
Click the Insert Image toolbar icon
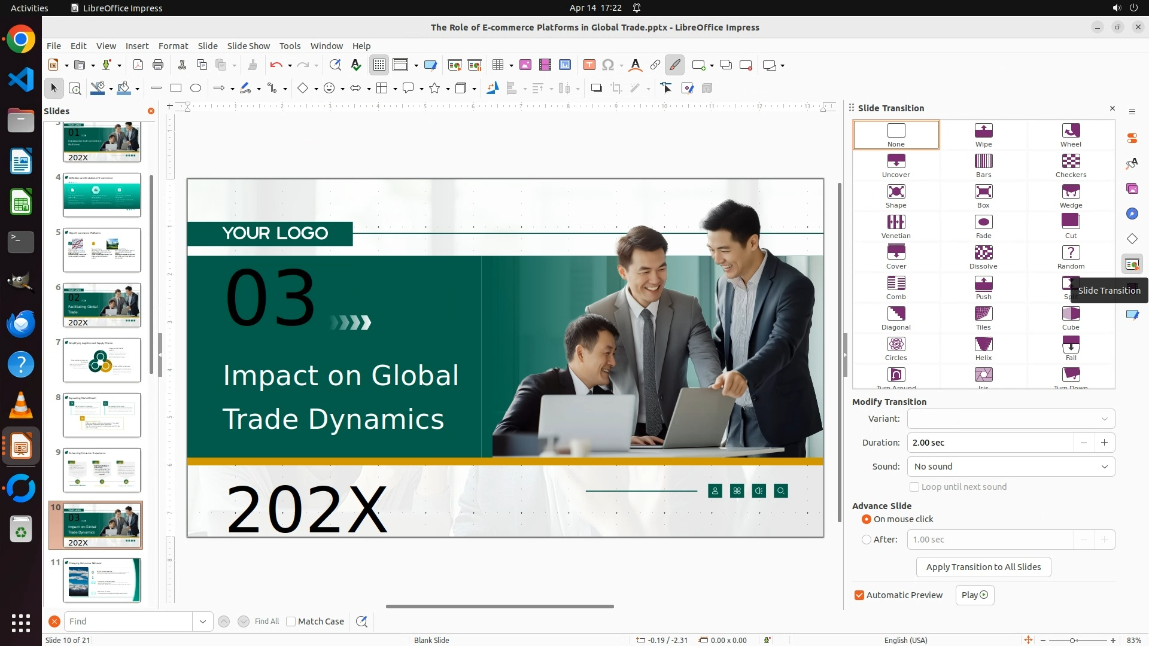525,65
